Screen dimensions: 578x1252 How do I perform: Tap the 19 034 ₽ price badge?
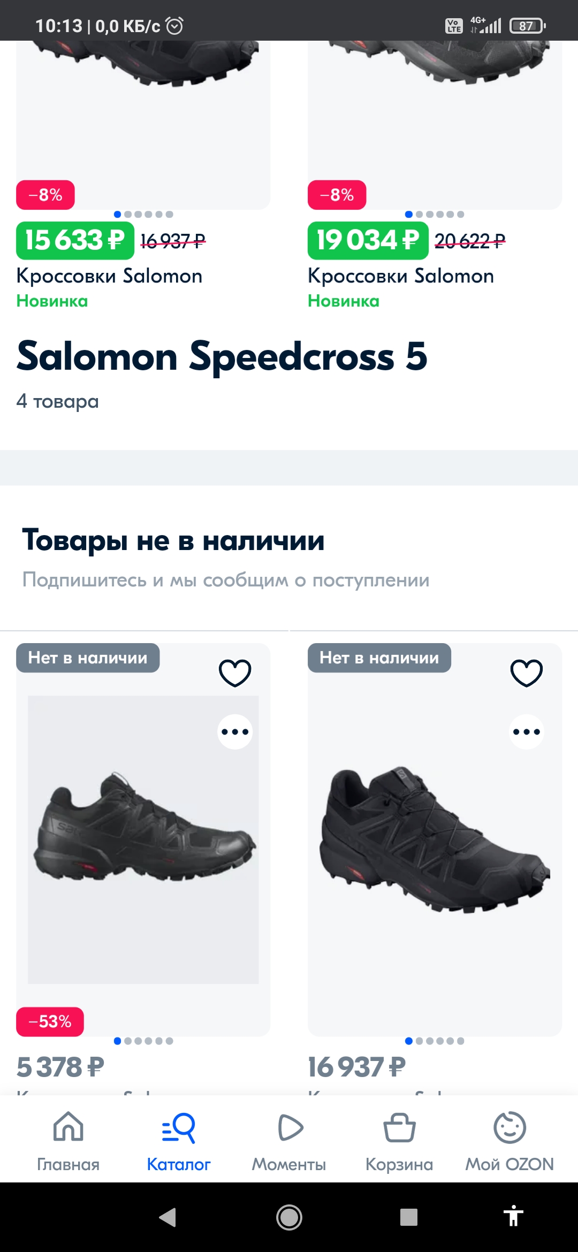(x=368, y=240)
